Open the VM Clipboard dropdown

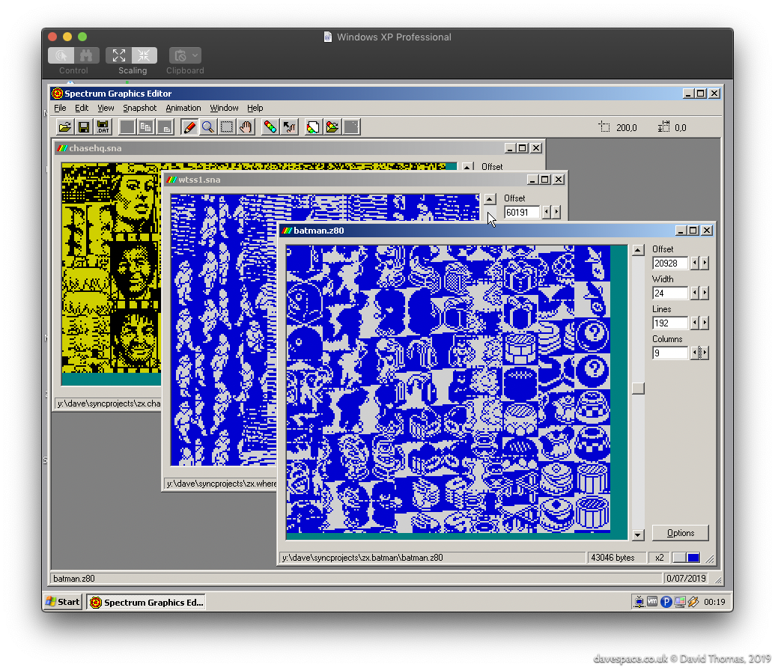185,55
